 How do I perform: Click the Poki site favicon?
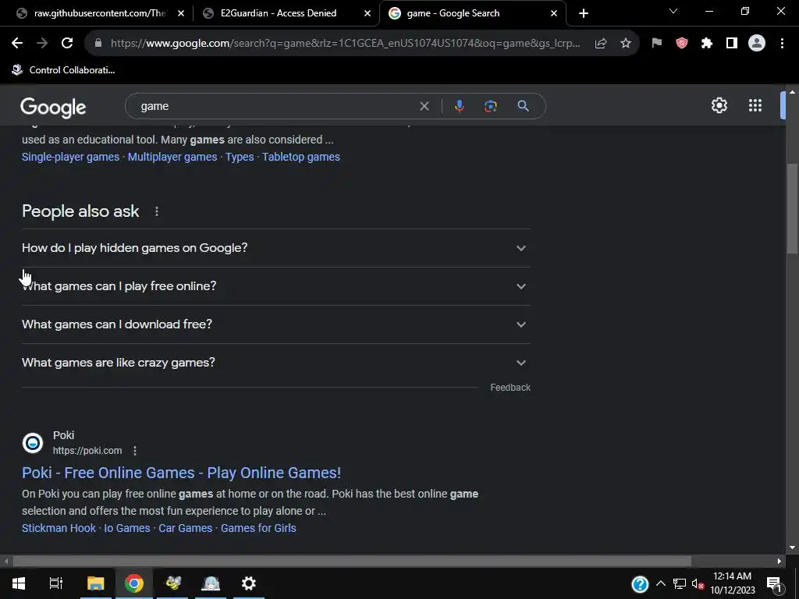tap(33, 443)
